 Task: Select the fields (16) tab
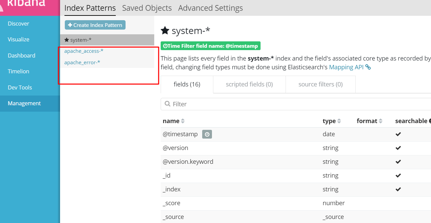tap(187, 84)
